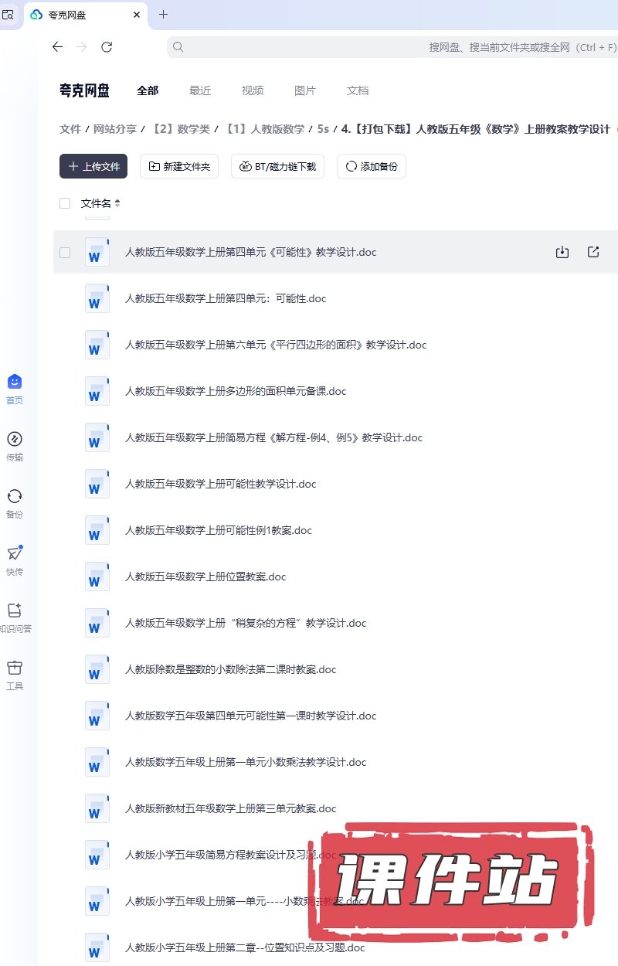Viewport: 618px width, 966px height.
Task: Click the browser refresh icon
Action: pyautogui.click(x=107, y=47)
